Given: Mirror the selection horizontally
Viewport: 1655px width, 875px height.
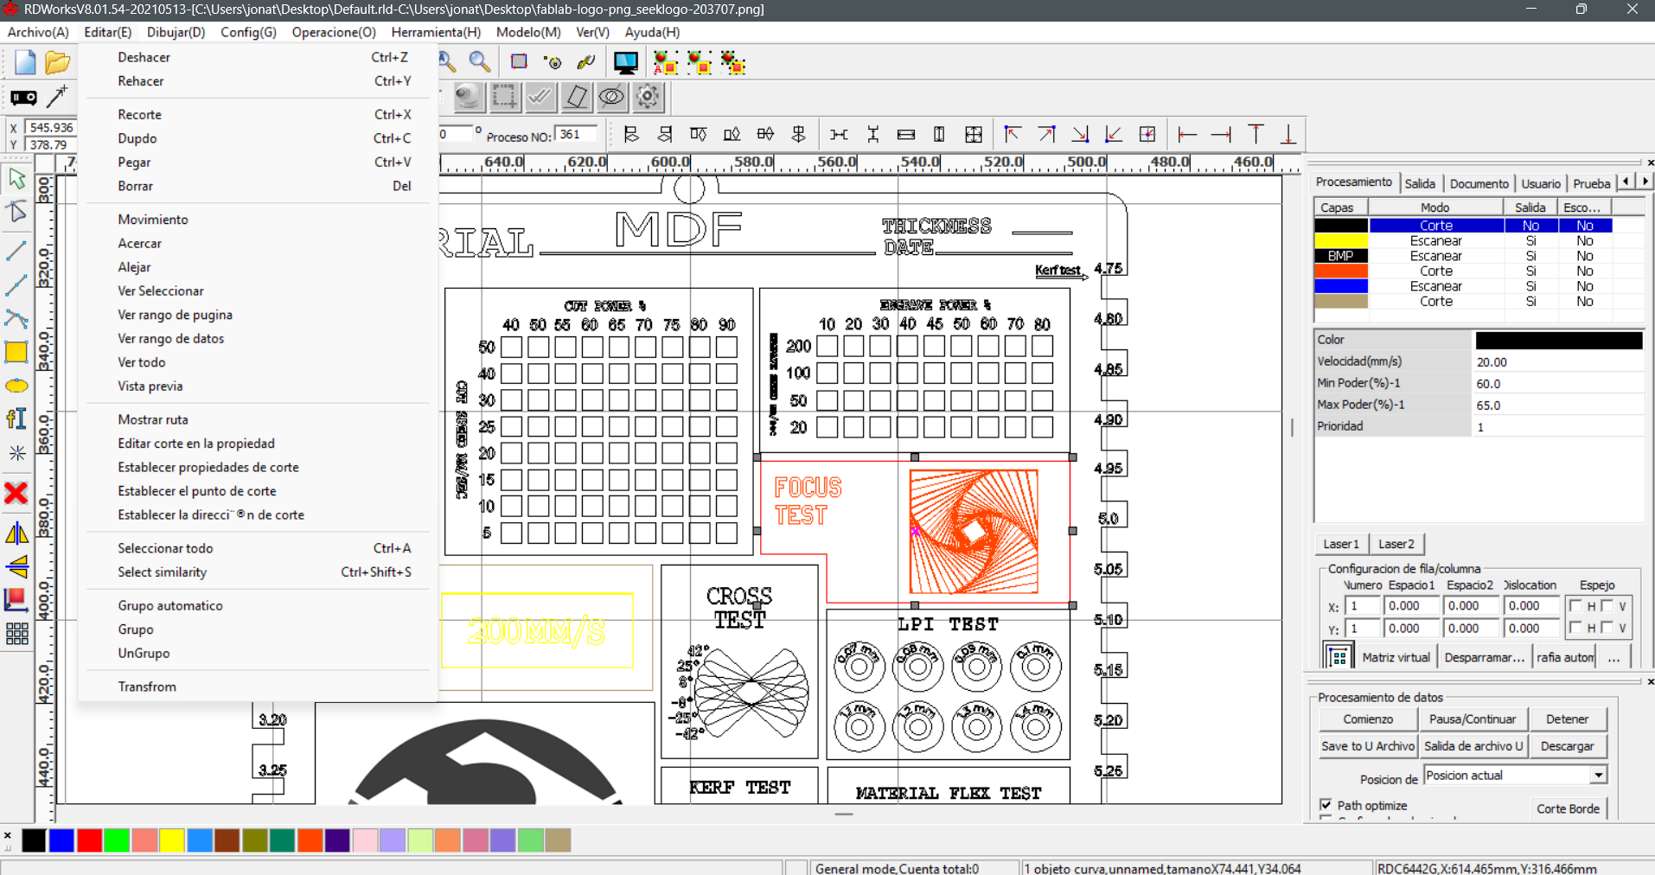Looking at the screenshot, I should [16, 533].
